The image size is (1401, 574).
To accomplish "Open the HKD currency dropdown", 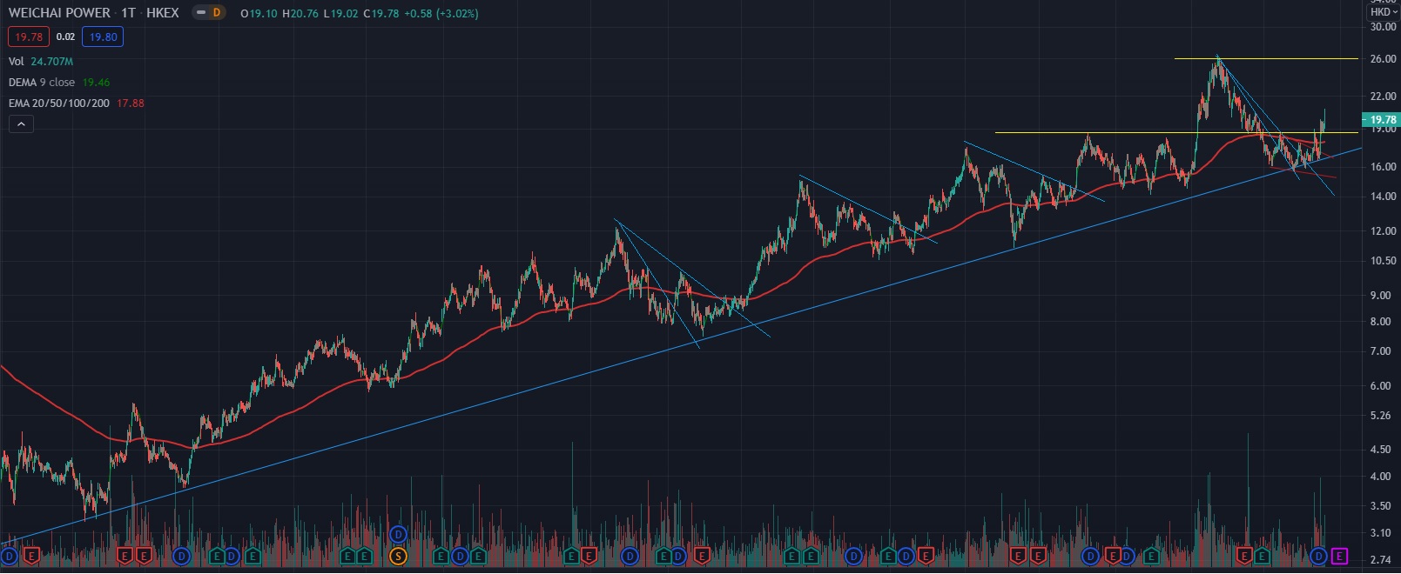I will pyautogui.click(x=1383, y=12).
